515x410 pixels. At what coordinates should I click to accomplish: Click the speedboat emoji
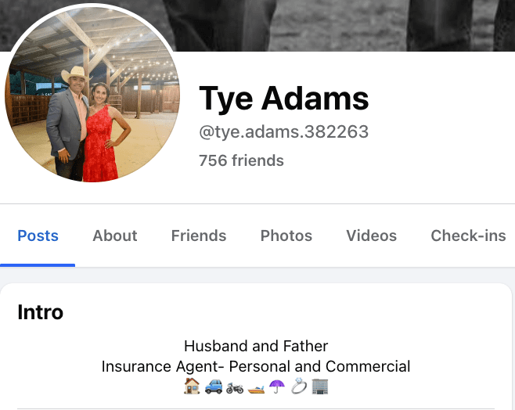click(256, 387)
